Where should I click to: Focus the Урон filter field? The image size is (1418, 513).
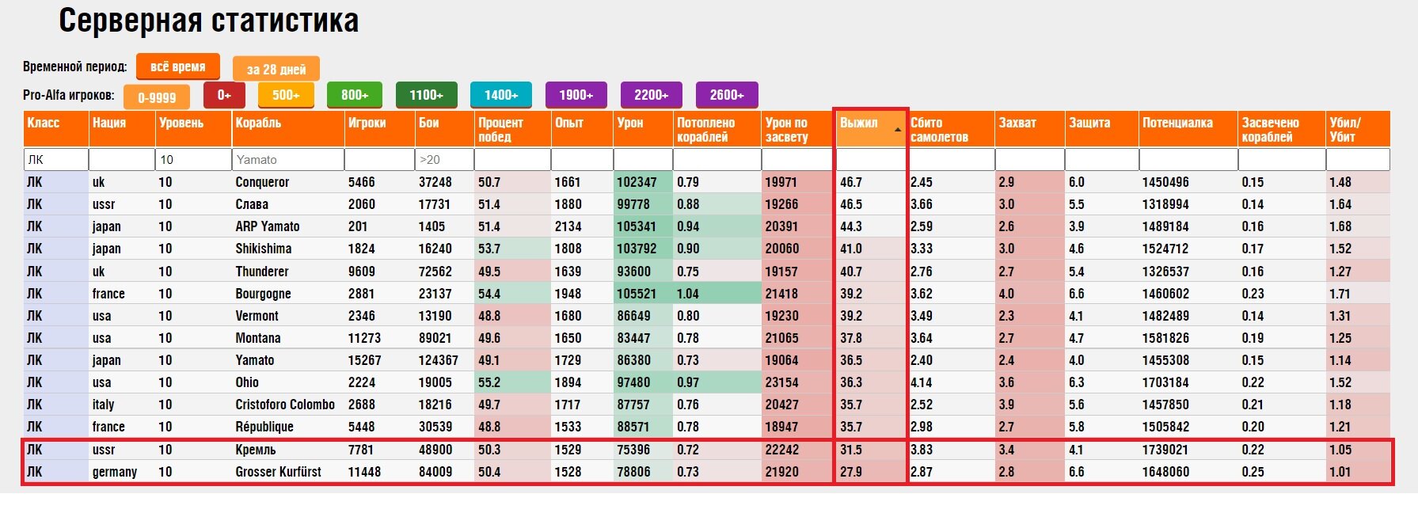coord(643,159)
